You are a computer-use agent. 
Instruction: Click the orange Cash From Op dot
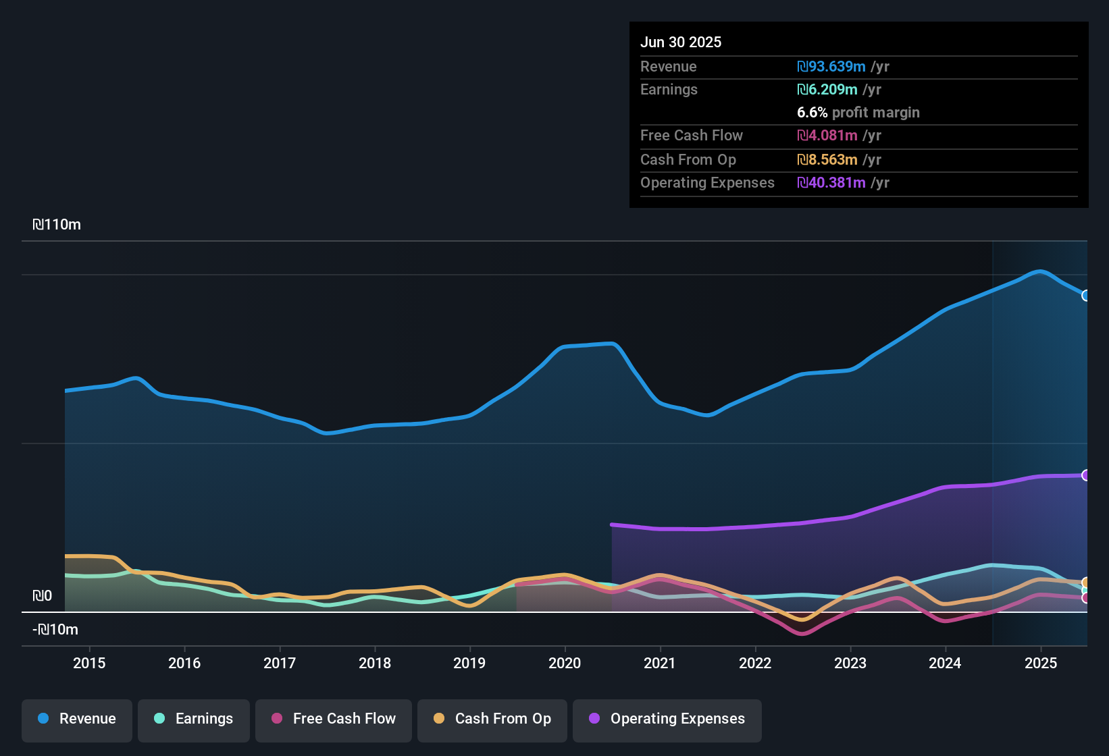pyautogui.click(x=438, y=719)
